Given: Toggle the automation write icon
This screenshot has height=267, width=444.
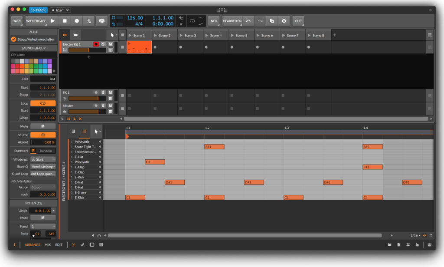Looking at the screenshot, I should click(x=88, y=21).
